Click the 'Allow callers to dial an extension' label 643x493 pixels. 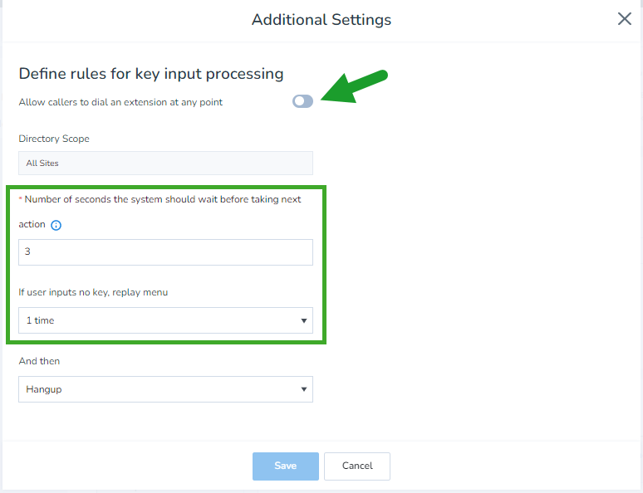(120, 102)
